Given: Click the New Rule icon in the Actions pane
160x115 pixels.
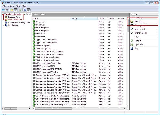Looking at the screenshot, I should click(132, 22).
